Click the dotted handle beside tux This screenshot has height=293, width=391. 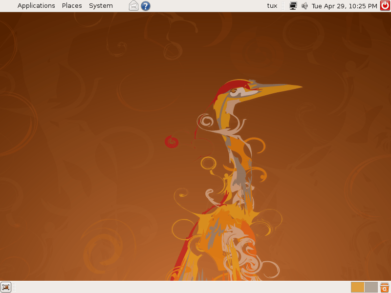tap(283, 6)
